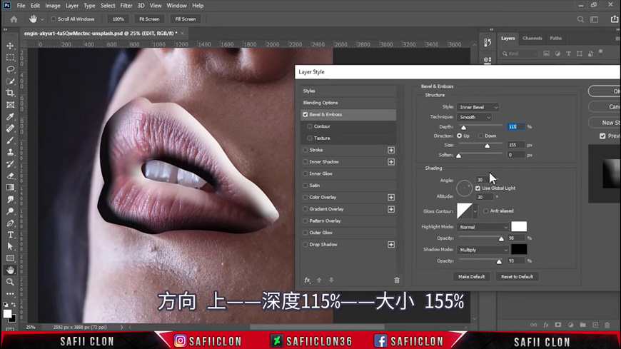Click the Make Default button
Screen dimensions: 621x349
[x=471, y=276]
